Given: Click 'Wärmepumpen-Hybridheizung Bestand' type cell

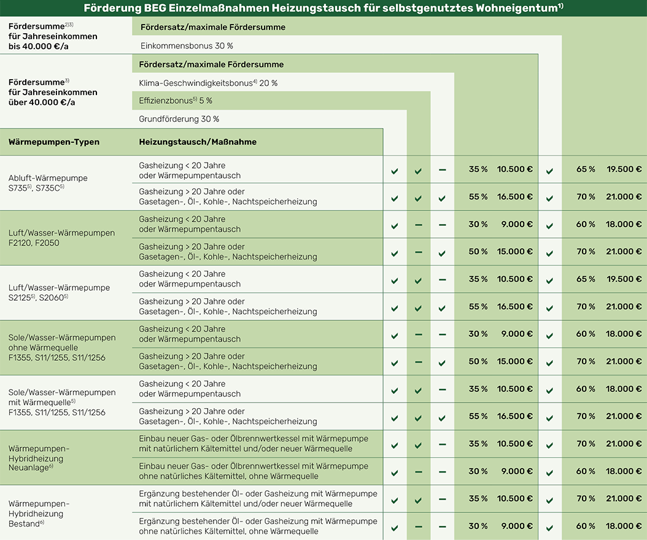Looking at the screenshot, I should (39, 513).
